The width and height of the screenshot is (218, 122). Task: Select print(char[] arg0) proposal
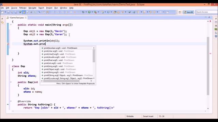67,54
